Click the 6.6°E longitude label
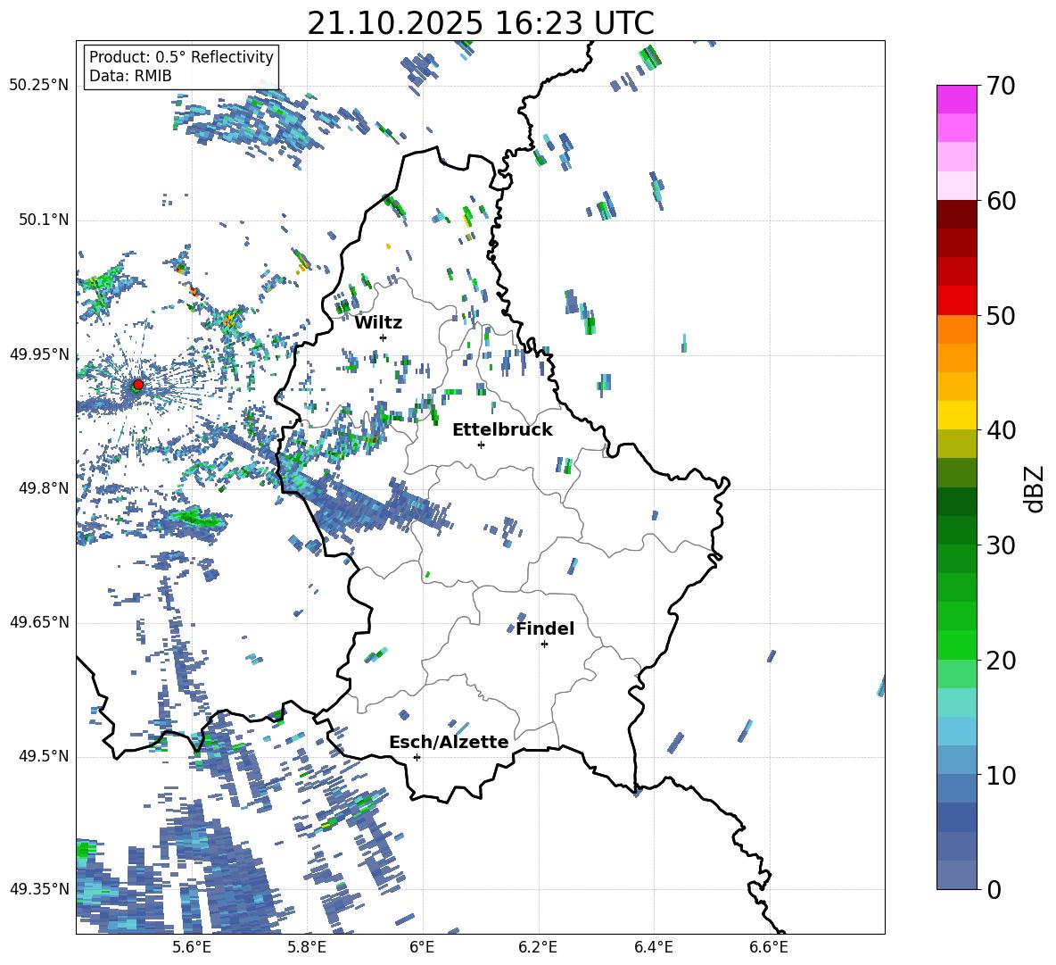Image resolution: width=1056 pixels, height=965 pixels. click(x=769, y=948)
